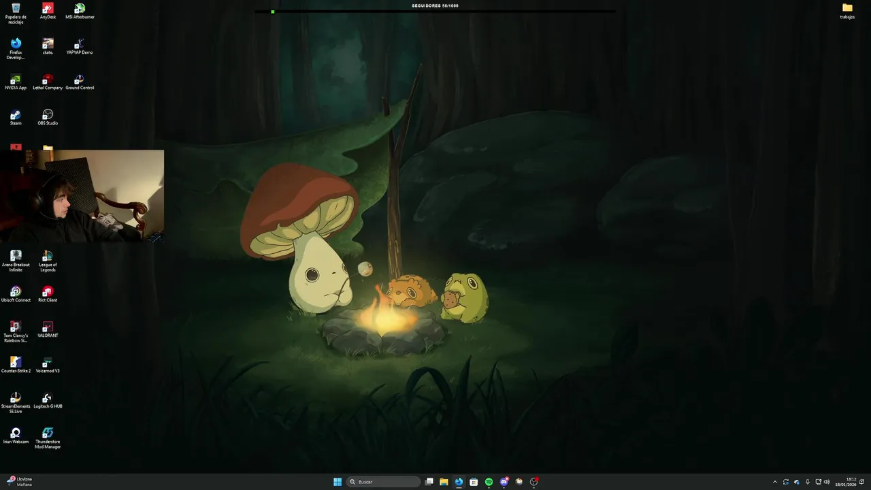Click the microphone tray icon
The width and height of the screenshot is (871, 490).
pyautogui.click(x=808, y=482)
